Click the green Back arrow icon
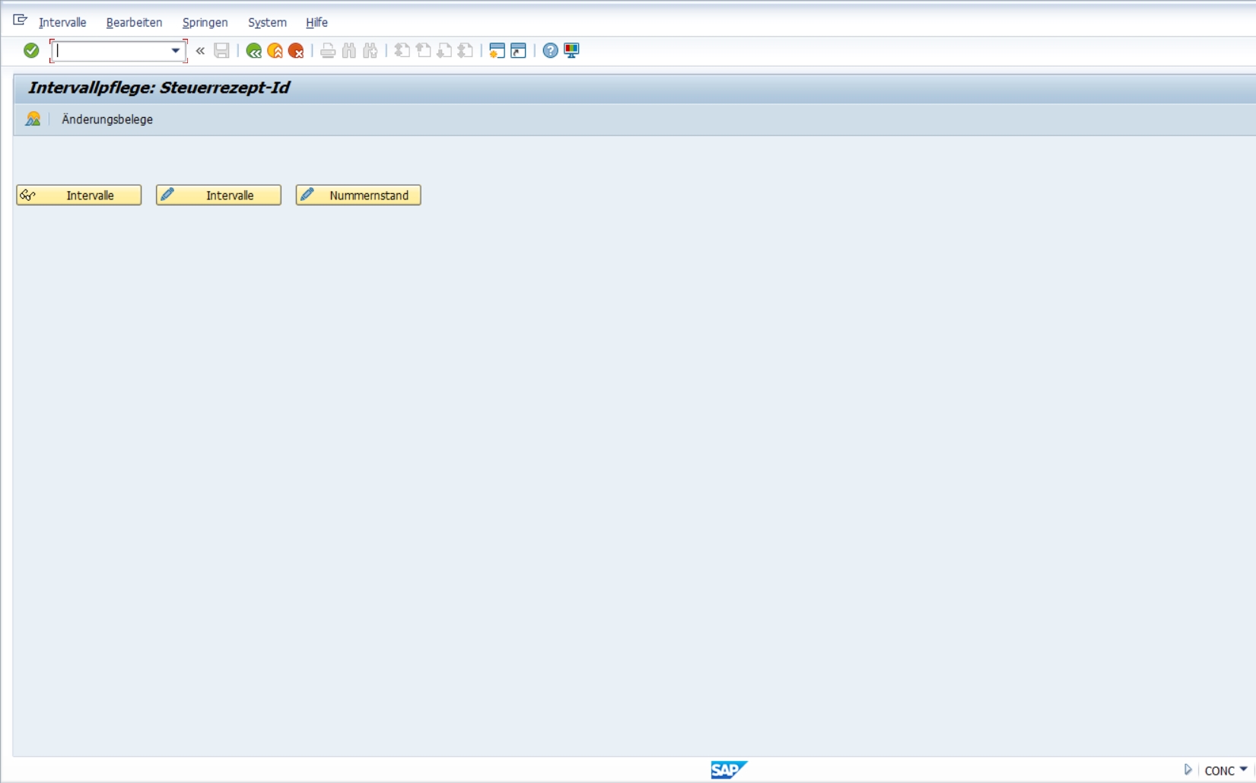The image size is (1256, 783). pos(254,51)
